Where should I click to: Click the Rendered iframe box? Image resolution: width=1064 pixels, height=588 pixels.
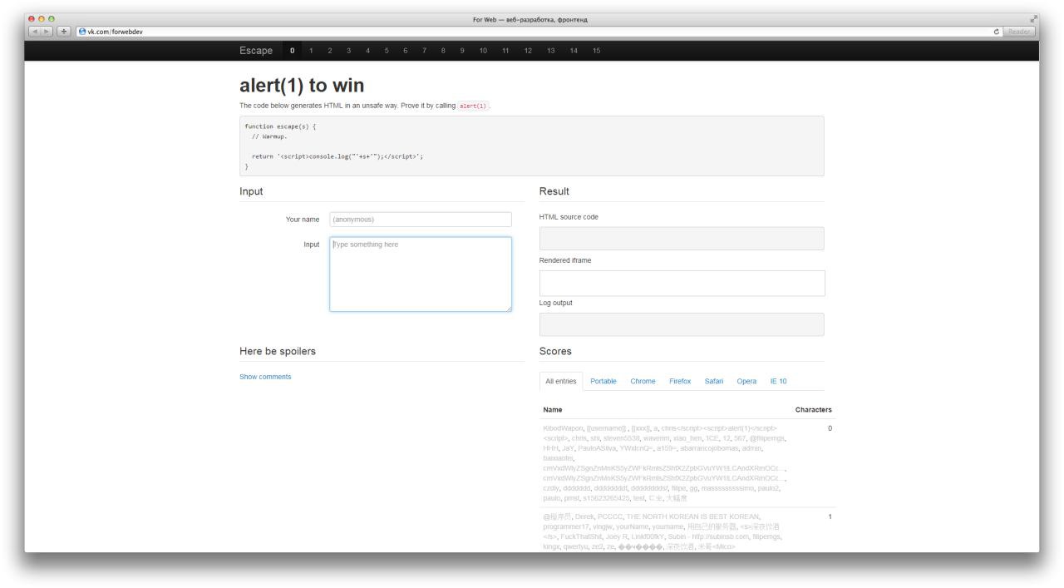(x=682, y=283)
